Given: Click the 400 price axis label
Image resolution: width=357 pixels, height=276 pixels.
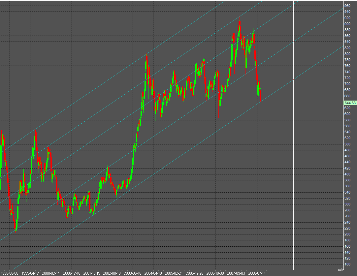Looking at the screenshot, I should click(x=347, y=174).
